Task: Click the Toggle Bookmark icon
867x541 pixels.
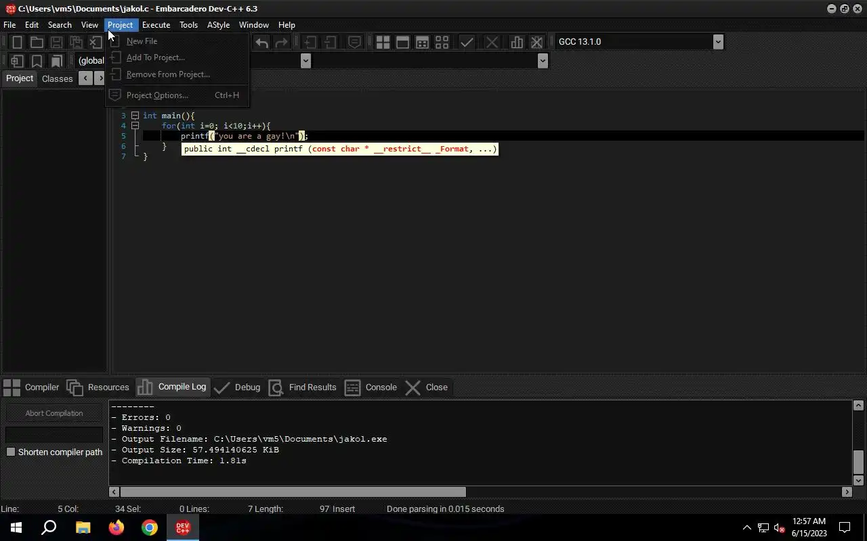Action: 37,61
